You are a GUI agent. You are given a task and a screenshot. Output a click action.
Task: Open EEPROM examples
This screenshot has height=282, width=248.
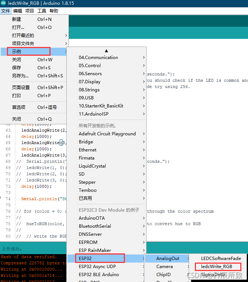click(x=106, y=242)
